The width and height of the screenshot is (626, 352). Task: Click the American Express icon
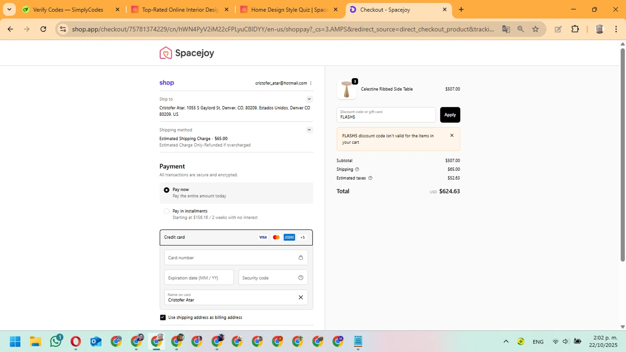click(289, 237)
